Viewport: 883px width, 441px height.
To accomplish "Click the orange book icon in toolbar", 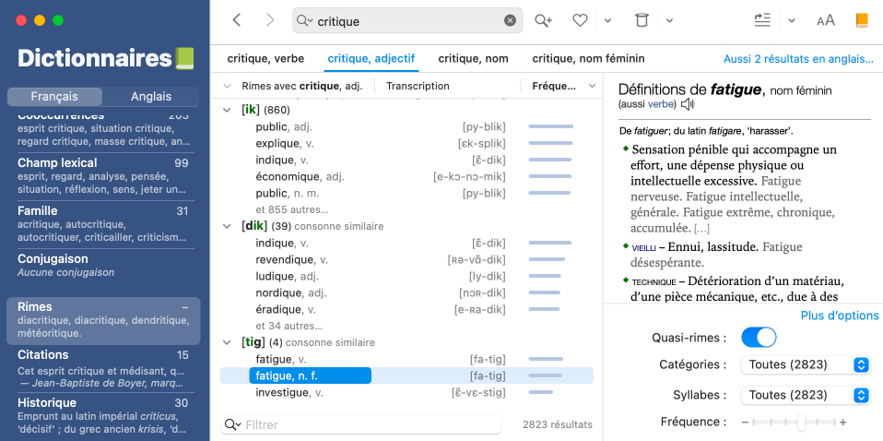I will tap(862, 20).
